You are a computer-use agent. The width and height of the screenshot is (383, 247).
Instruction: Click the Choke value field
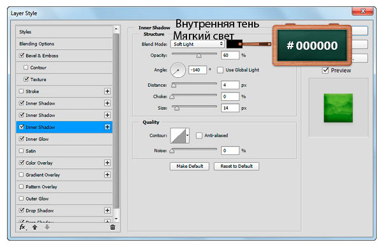[230, 96]
